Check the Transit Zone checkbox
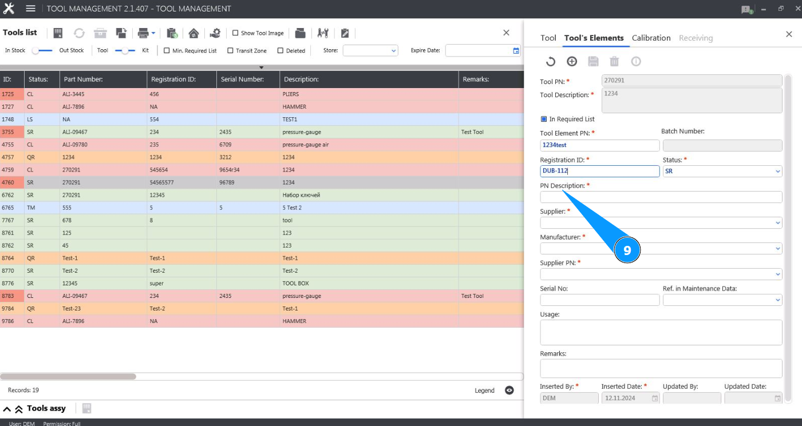 tap(230, 51)
